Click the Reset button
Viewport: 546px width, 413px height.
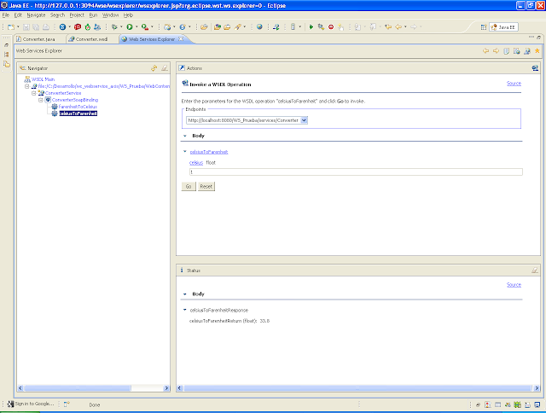[x=206, y=187]
